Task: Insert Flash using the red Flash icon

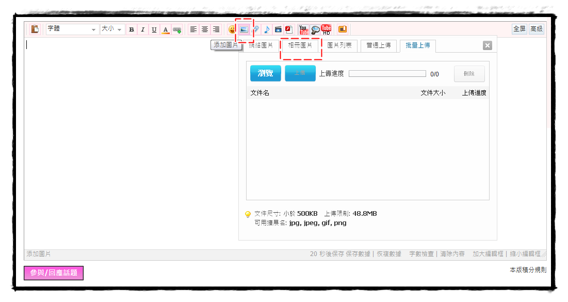Action: 289,29
